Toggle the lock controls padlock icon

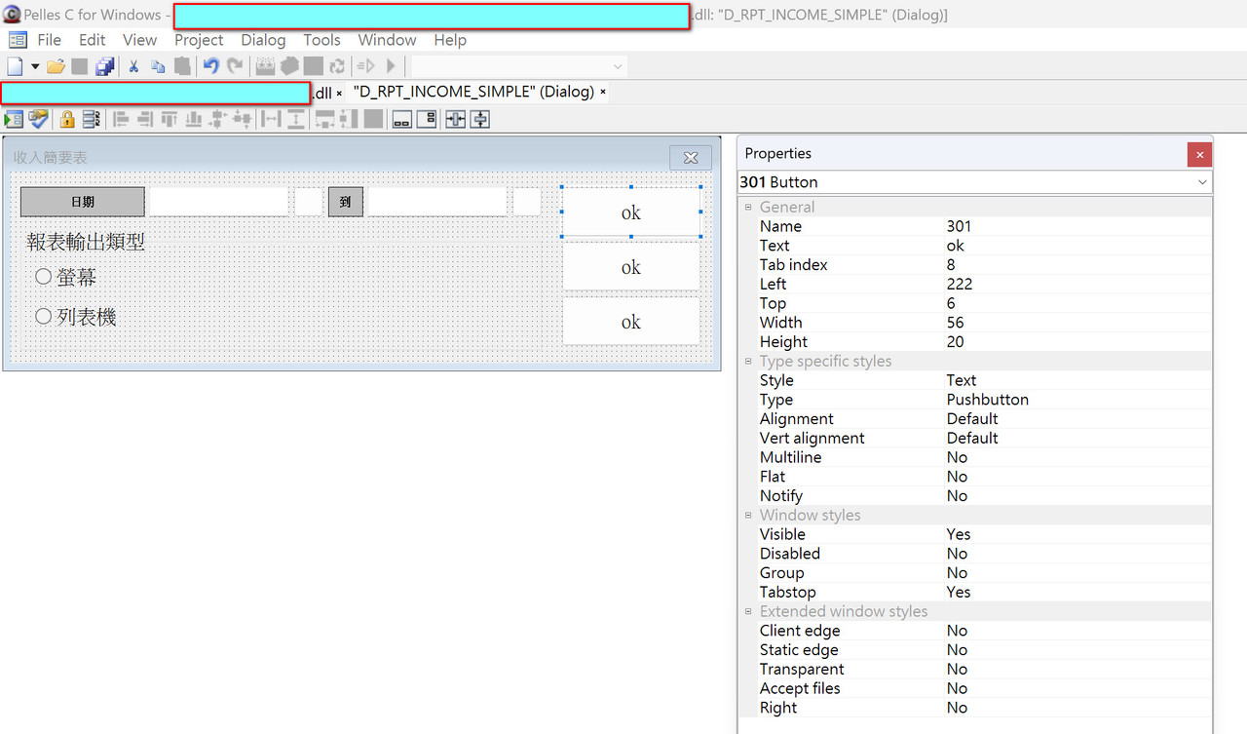67,119
